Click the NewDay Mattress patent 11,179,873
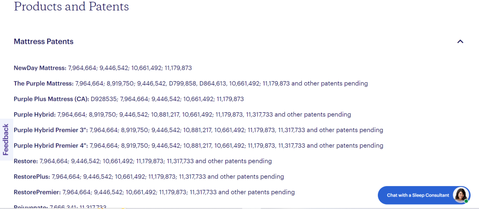Image resolution: width=479 pixels, height=209 pixels. (x=178, y=68)
